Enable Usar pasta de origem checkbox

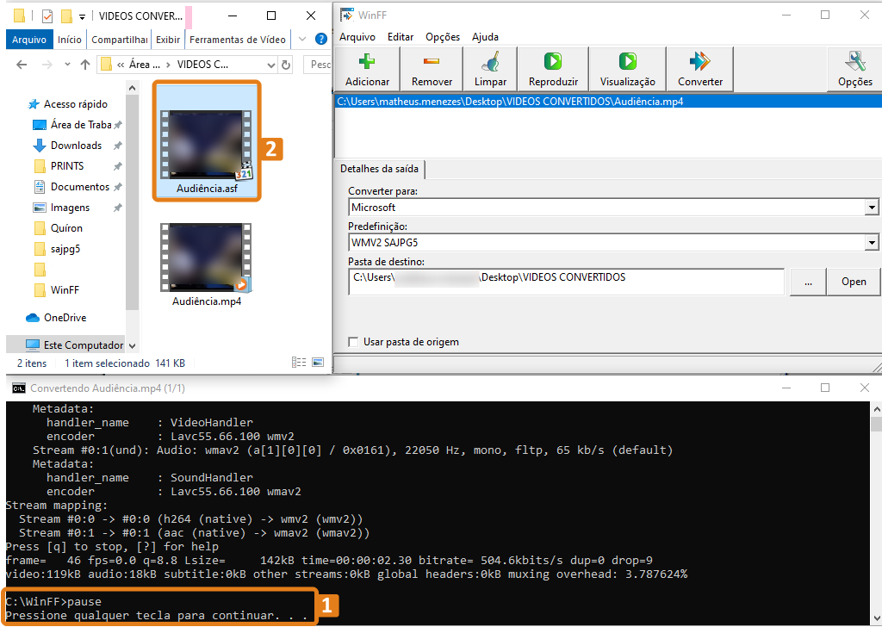point(353,342)
